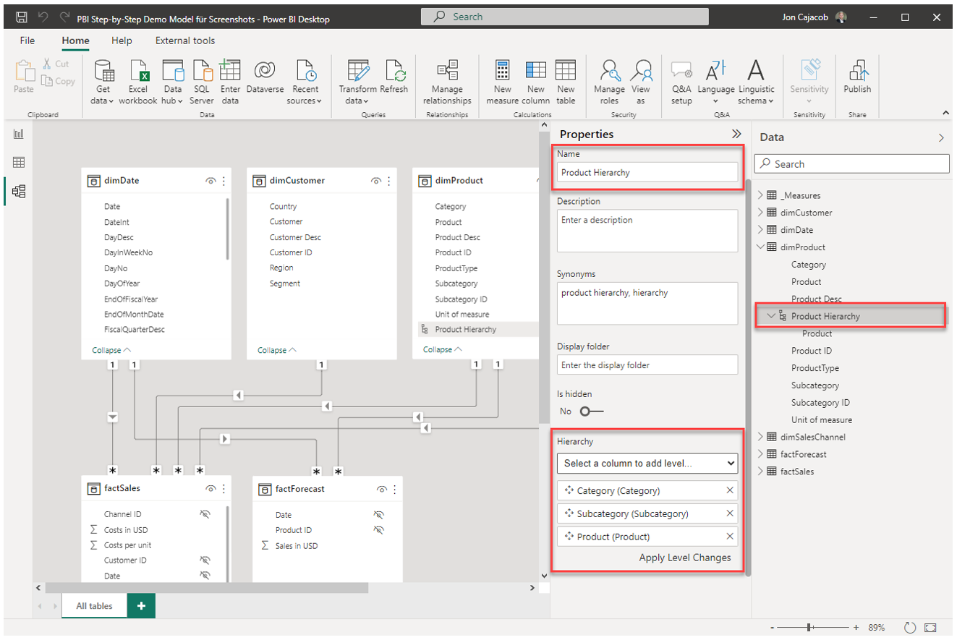Remove Category level from hierarchy
Image resolution: width=957 pixels, height=640 pixels.
[730, 490]
